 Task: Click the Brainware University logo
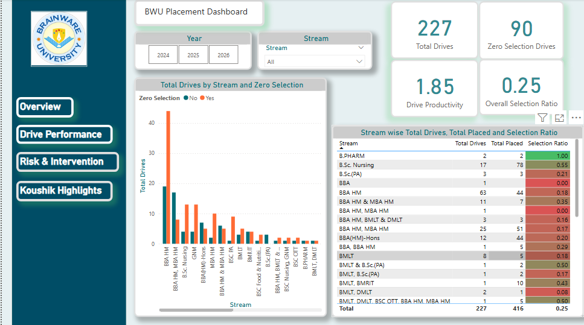tap(59, 39)
